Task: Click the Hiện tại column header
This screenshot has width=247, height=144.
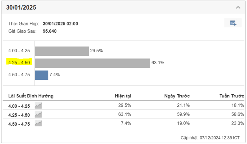Action: coord(123,96)
